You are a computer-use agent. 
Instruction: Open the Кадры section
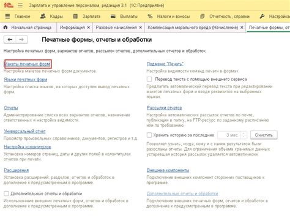[x=56, y=17]
